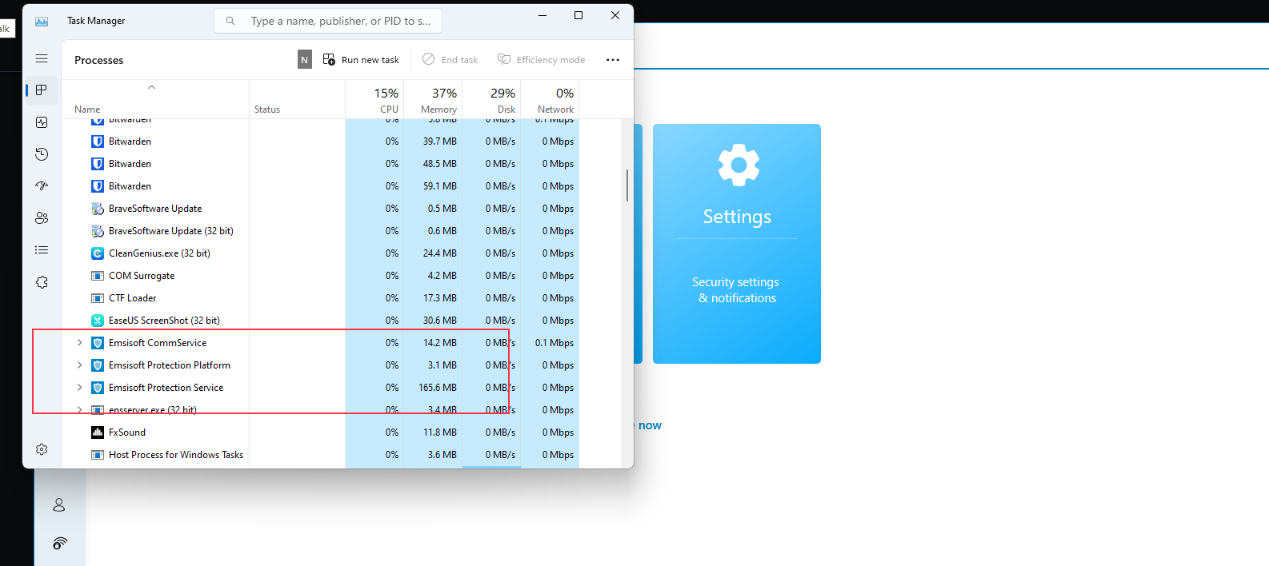The width and height of the screenshot is (1269, 566).
Task: Expand the Emsisoft Protection Service group
Action: click(x=79, y=388)
